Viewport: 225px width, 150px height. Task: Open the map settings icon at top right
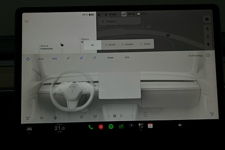(207, 19)
